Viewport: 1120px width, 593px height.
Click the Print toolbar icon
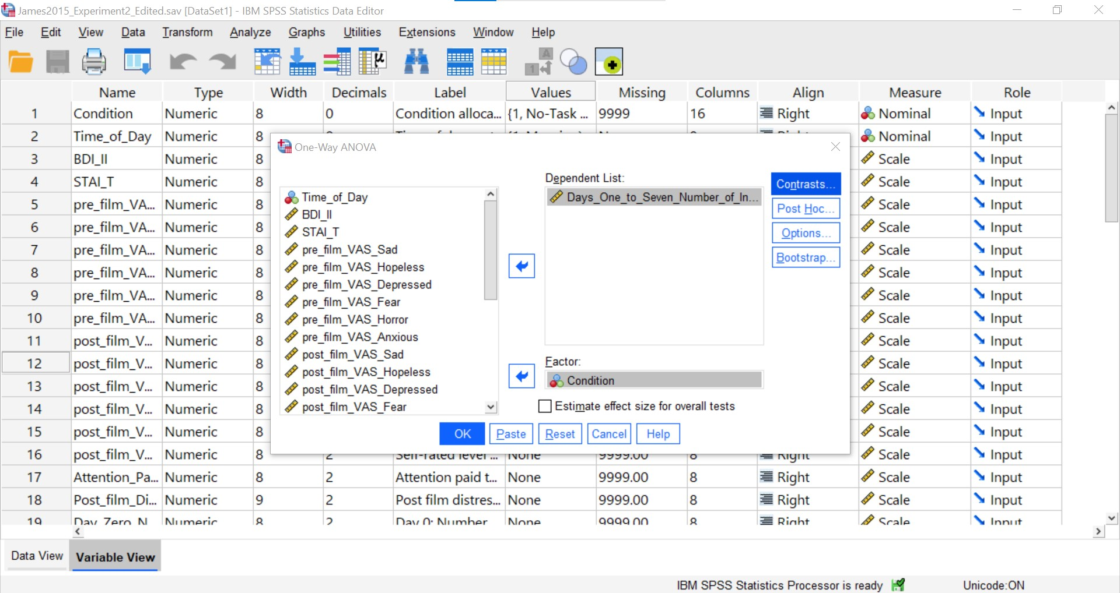click(x=93, y=62)
